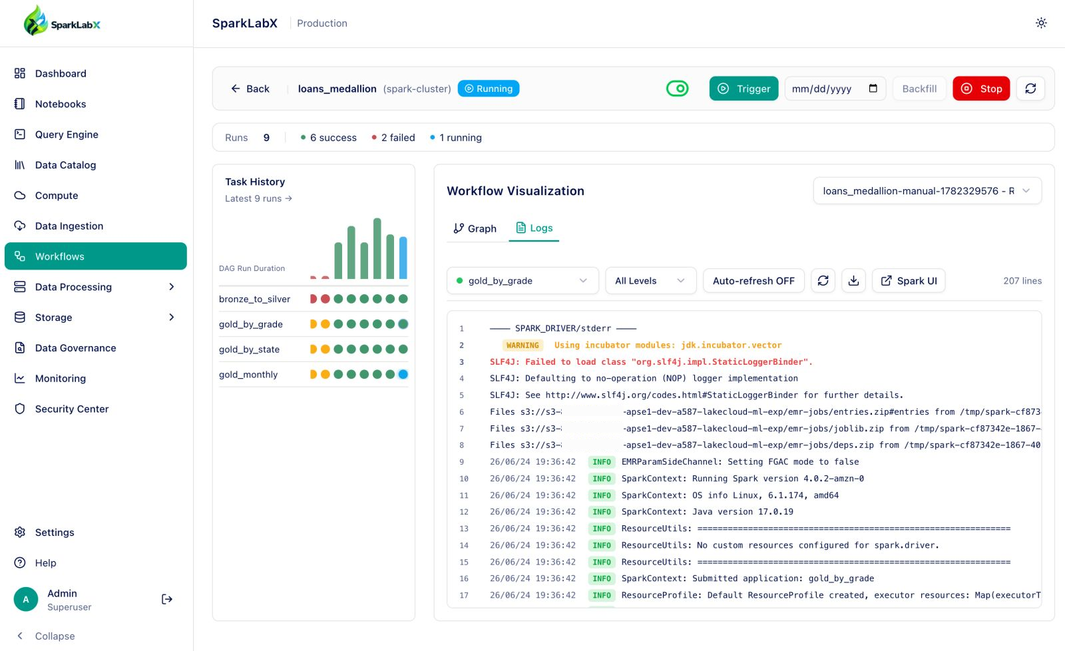Viewport: 1065px width, 651px height.
Task: Click the SparkLabX logo
Action: (x=62, y=21)
